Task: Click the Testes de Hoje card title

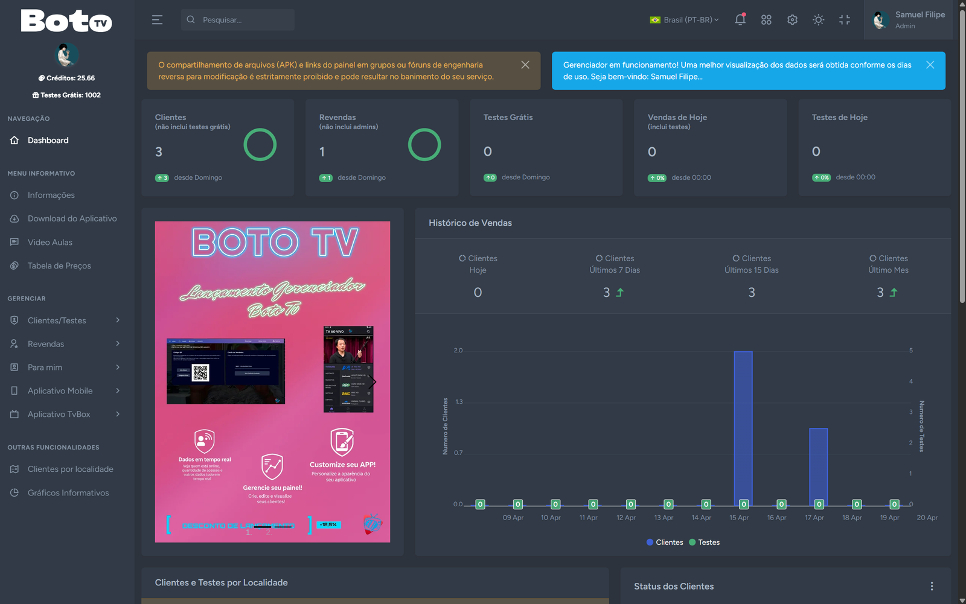Action: coord(839,117)
